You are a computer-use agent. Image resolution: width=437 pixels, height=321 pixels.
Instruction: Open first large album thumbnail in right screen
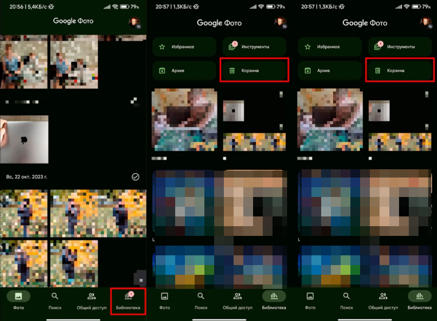[330, 120]
